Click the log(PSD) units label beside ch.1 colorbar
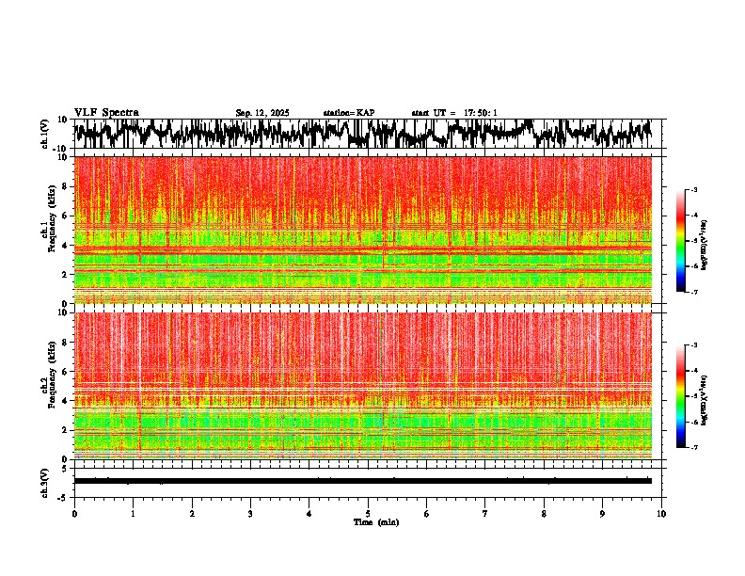 (705, 246)
